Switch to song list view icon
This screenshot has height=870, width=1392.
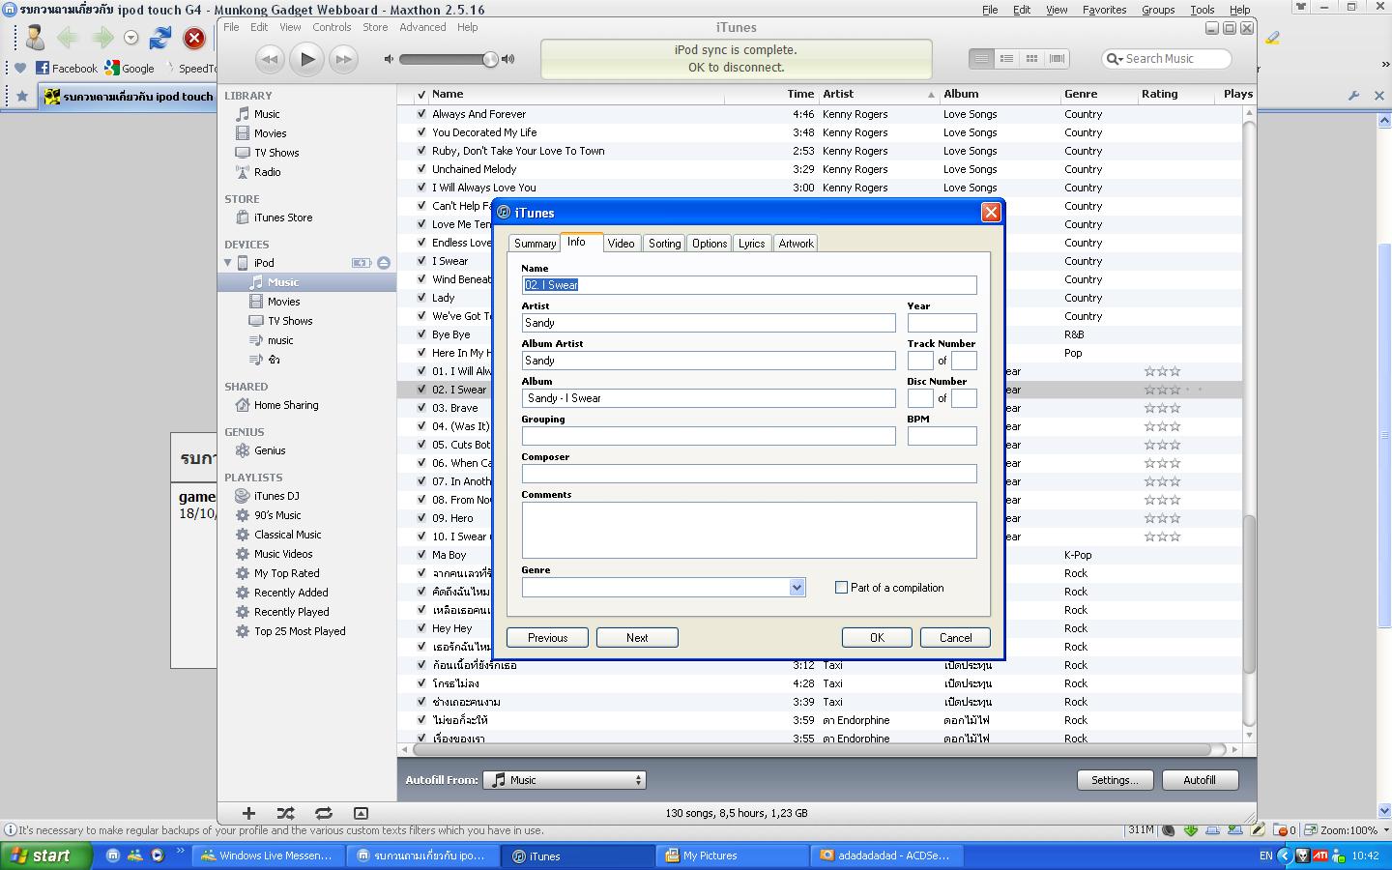point(981,59)
